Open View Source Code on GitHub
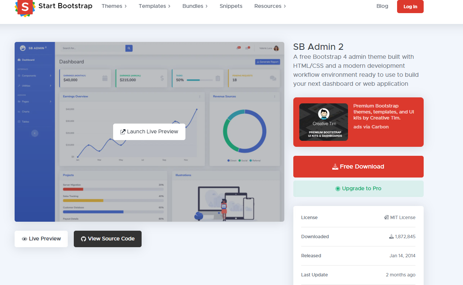 (108, 239)
